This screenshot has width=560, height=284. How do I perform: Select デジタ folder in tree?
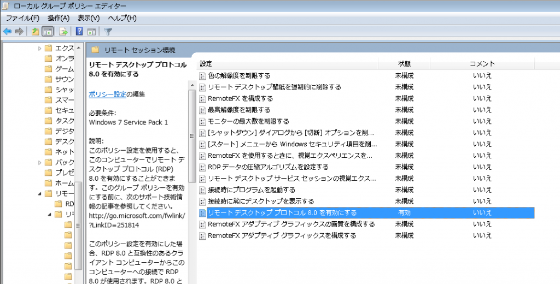tap(65, 131)
